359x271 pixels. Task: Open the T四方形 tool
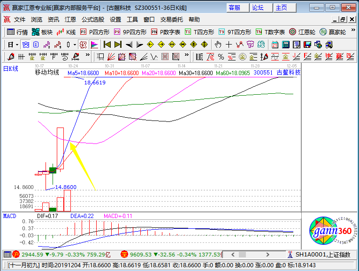coord(199,32)
